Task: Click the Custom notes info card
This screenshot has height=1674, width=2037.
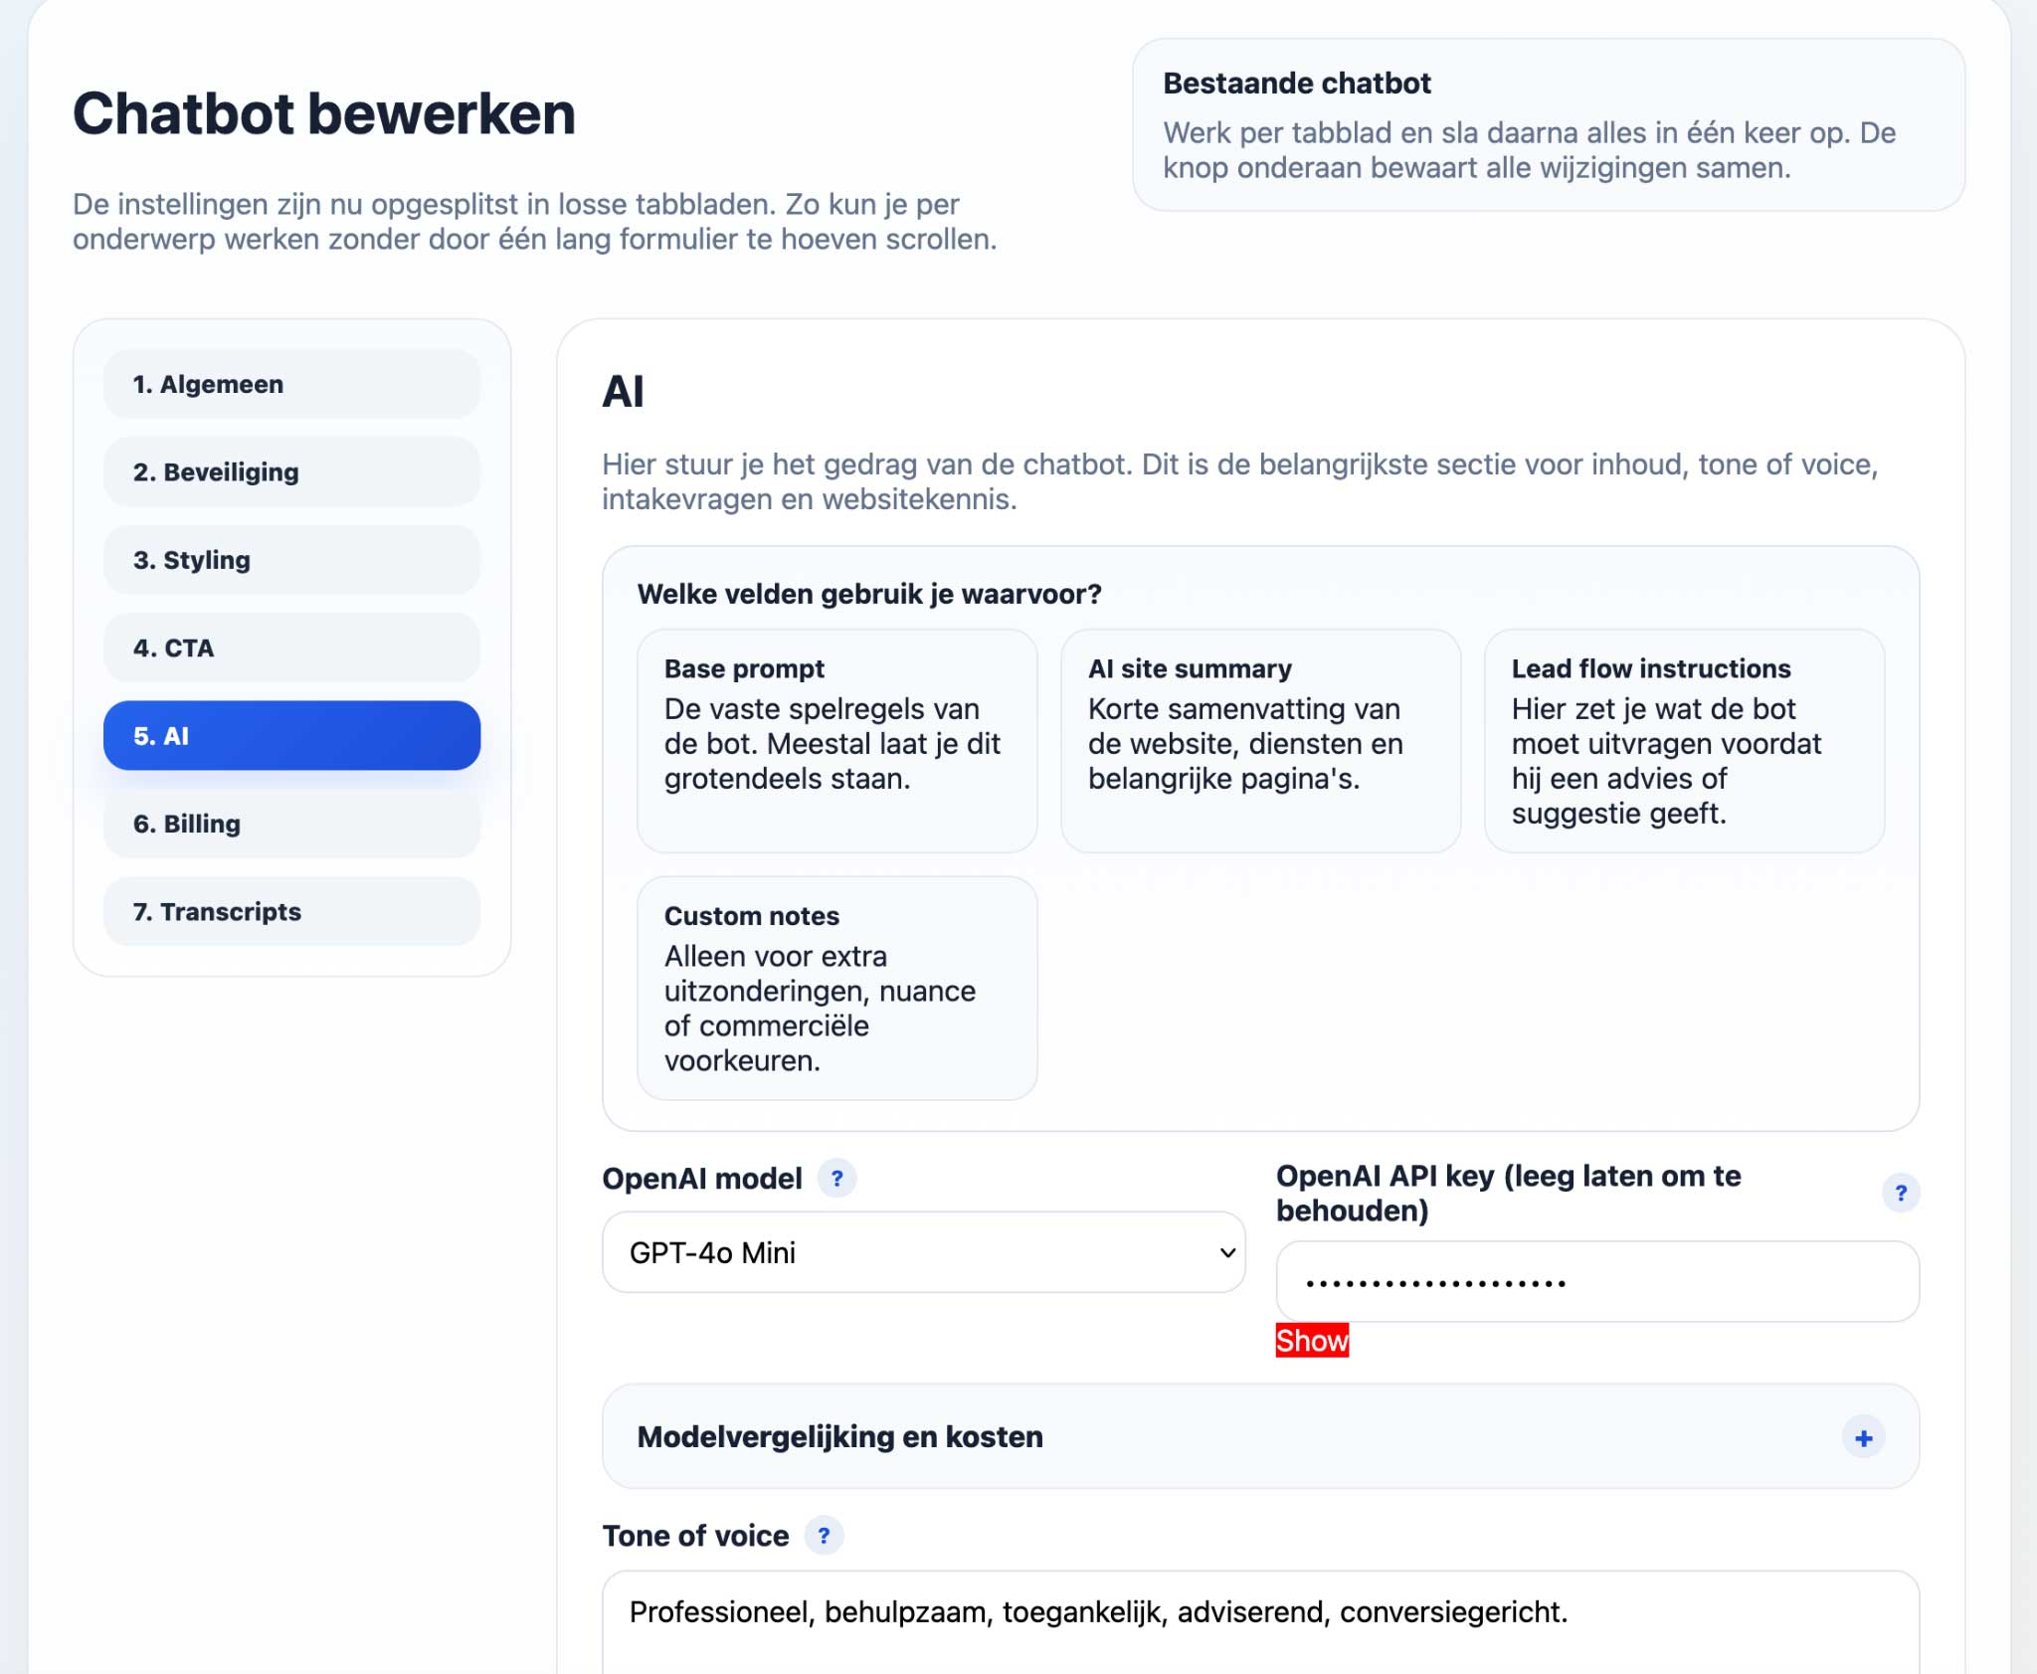Action: pos(836,988)
